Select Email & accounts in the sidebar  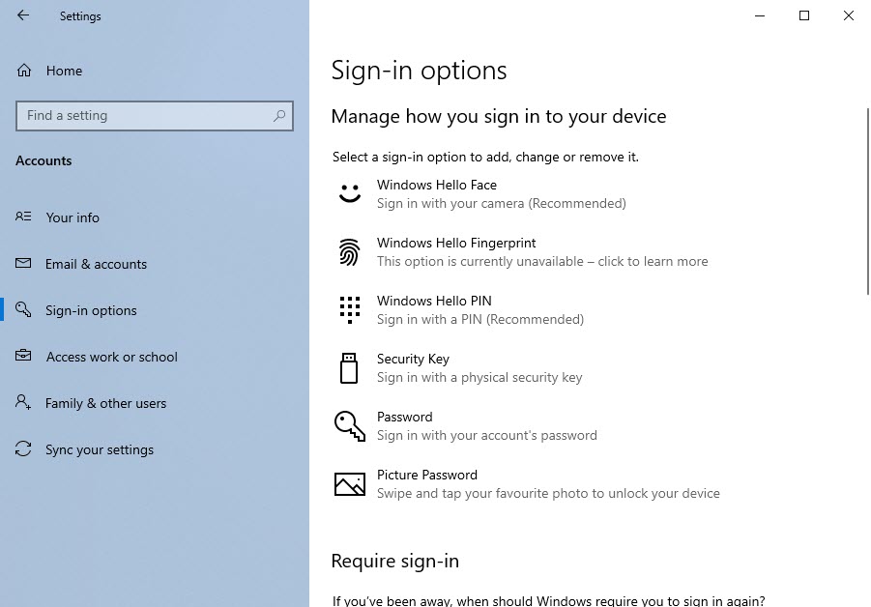pyautogui.click(x=96, y=264)
